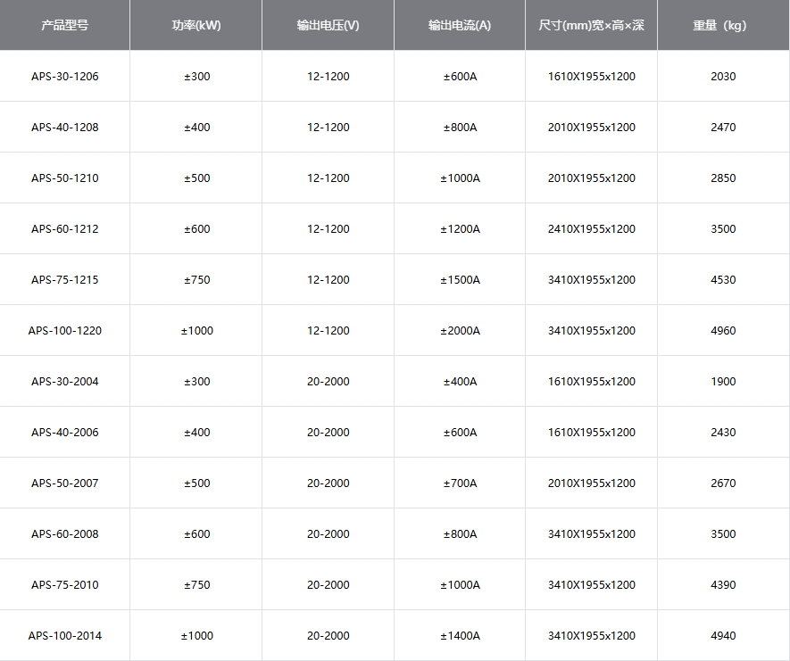The width and height of the screenshot is (790, 661).
Task: Click current ±700A cell
Action: tap(460, 483)
